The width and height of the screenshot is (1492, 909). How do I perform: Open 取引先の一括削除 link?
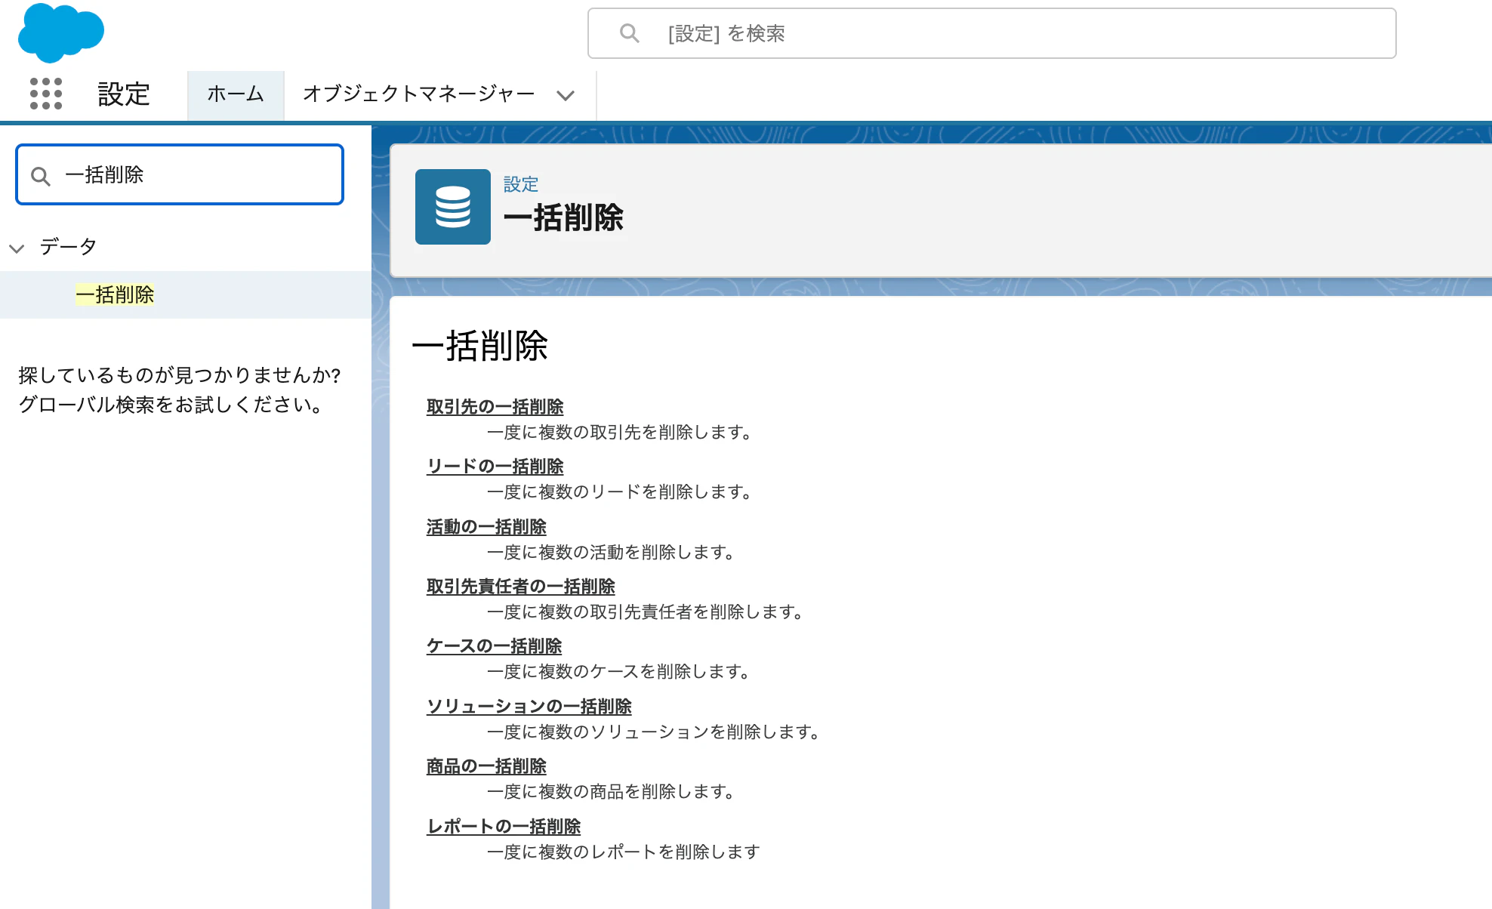coord(495,407)
